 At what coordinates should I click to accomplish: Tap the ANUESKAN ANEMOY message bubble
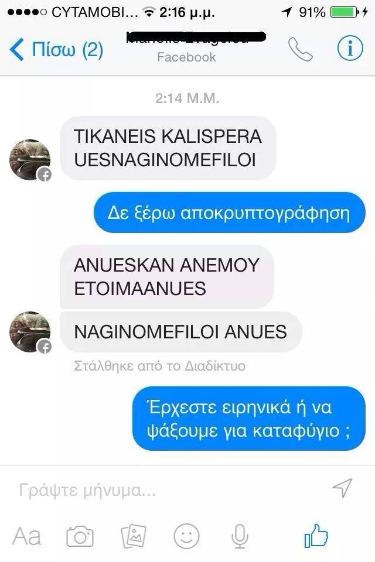click(167, 277)
